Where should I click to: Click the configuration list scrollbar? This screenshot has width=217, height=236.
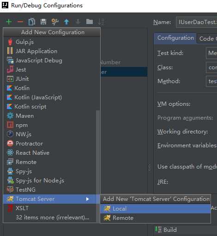point(98,166)
